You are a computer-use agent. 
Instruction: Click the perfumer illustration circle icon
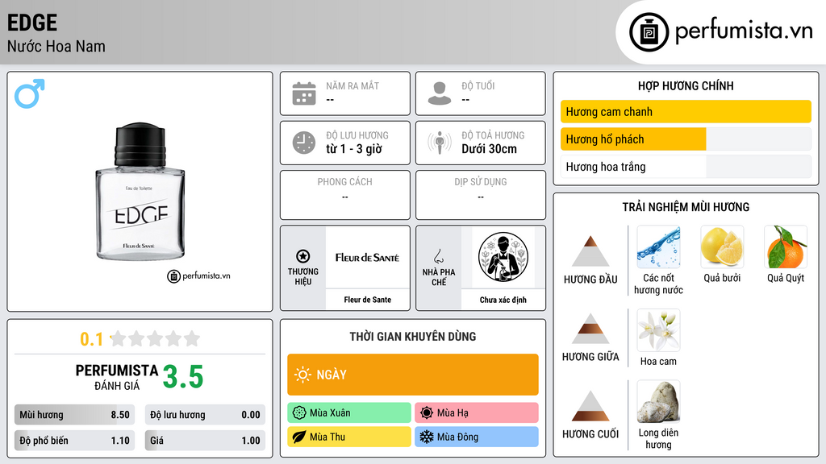503,257
